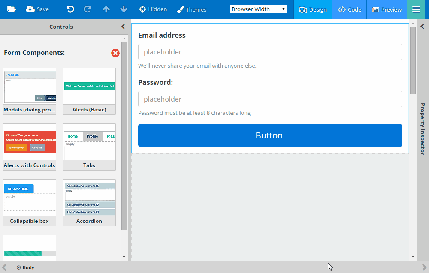Image resolution: width=429 pixels, height=273 pixels.
Task: Click the blue Button inside the form canvas
Action: 269,135
